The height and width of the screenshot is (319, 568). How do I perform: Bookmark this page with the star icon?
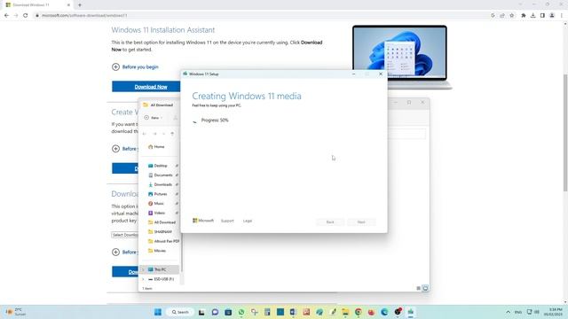click(511, 16)
